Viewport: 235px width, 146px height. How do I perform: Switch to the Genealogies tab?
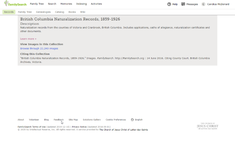[43, 12]
